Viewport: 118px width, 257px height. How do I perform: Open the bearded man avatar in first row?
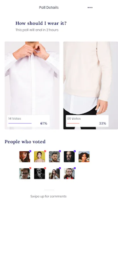point(55,157)
